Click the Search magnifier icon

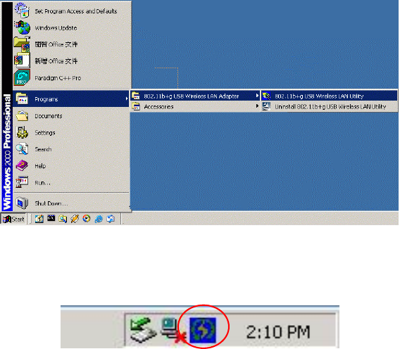(22, 149)
